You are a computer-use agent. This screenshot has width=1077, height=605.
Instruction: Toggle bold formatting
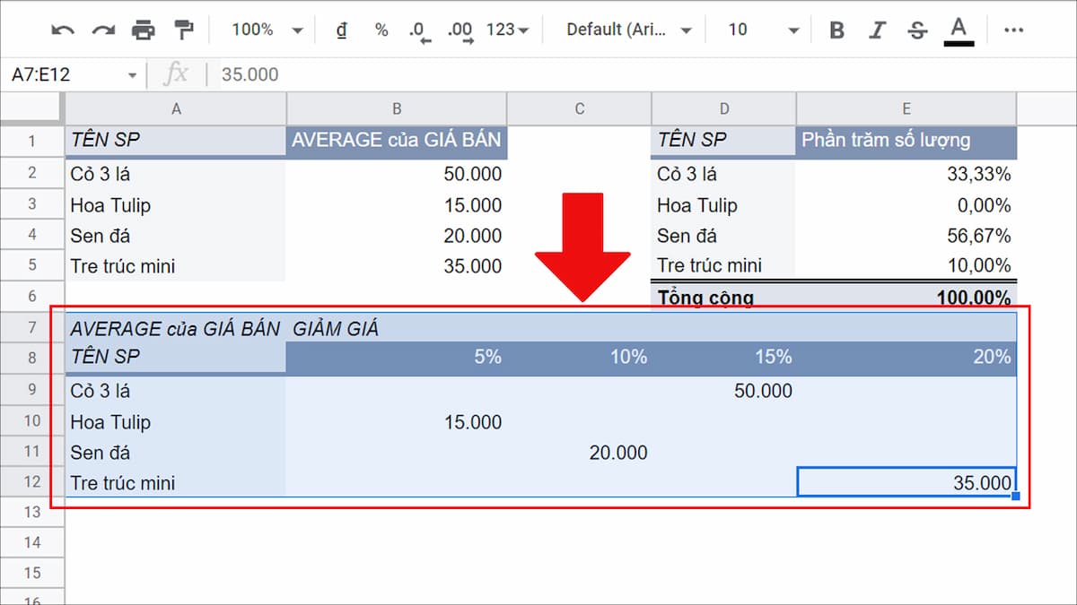pos(836,30)
